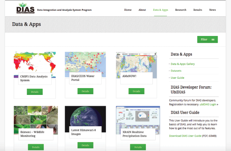Screen dimensions: 231x151
Task: Click the sidebar Data & Apps heading
Action: tap(181, 54)
